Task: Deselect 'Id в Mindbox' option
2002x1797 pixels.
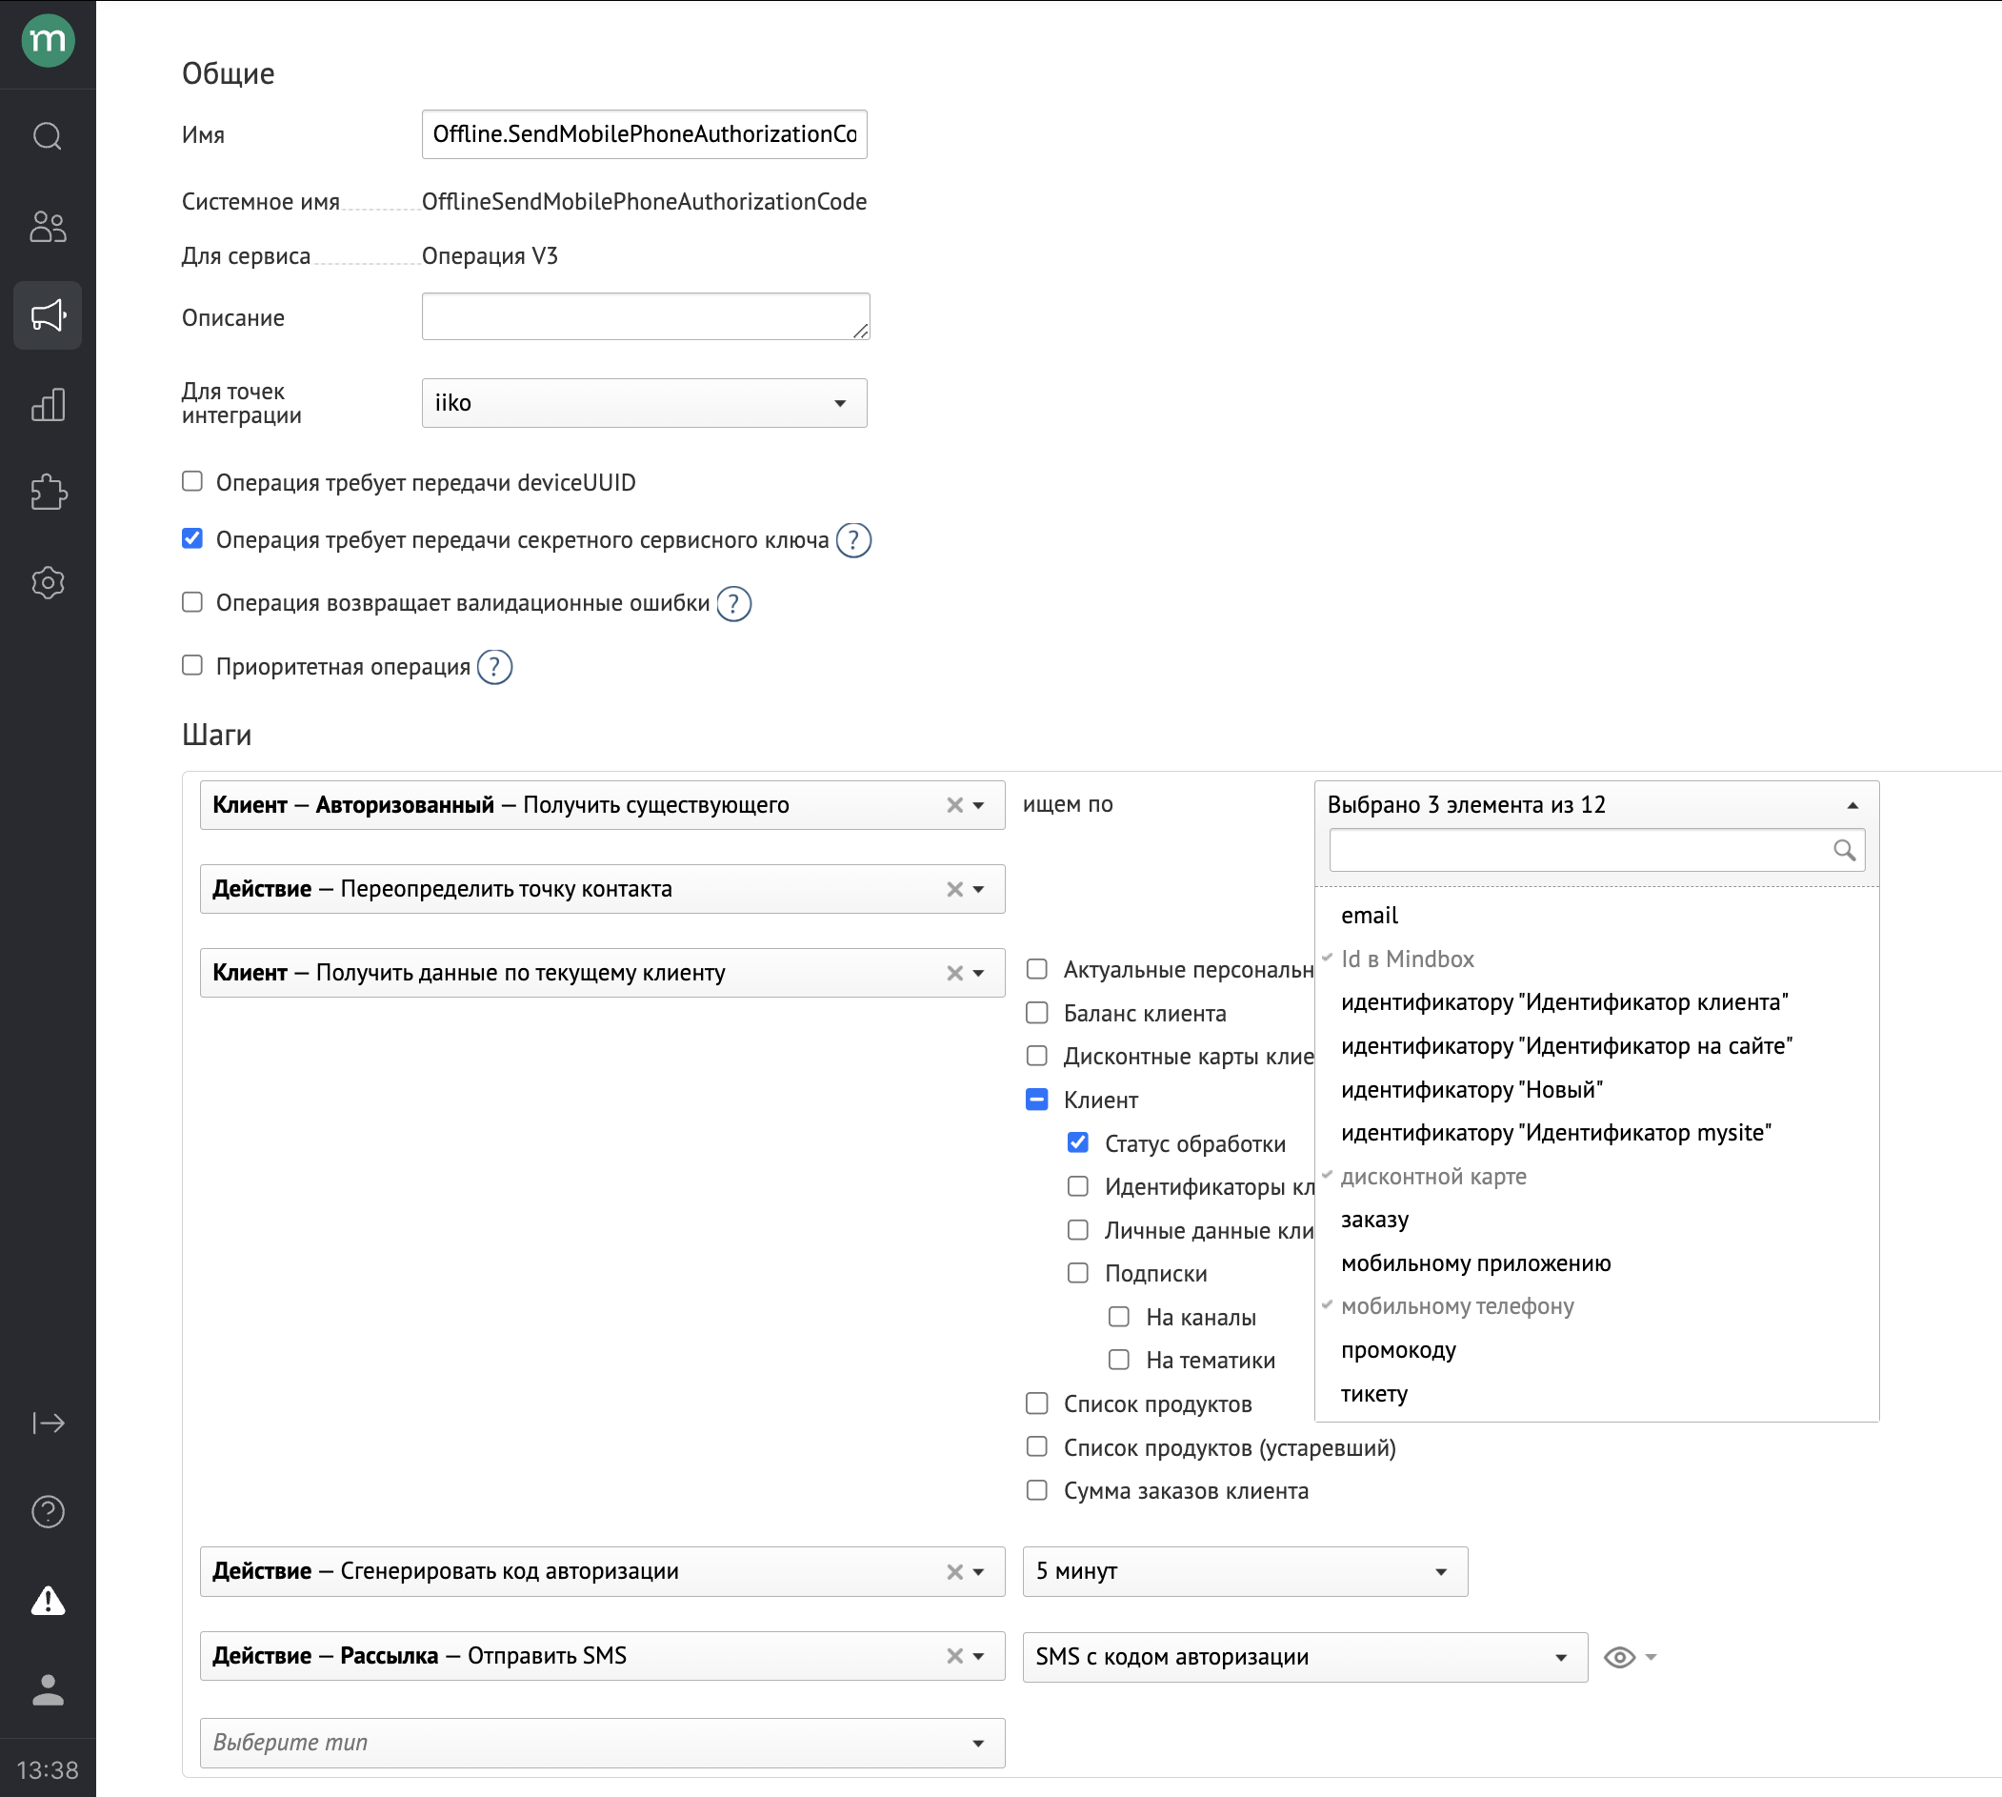Action: point(1596,959)
